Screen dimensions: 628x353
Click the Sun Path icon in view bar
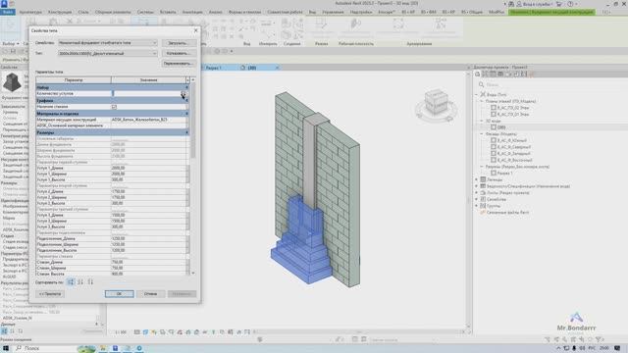tap(154, 332)
